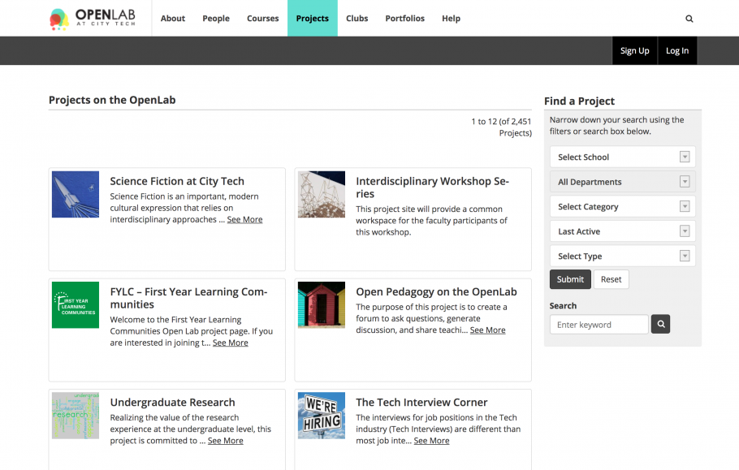Expand the Select Category dropdown
The width and height of the screenshot is (739, 470).
tap(622, 206)
